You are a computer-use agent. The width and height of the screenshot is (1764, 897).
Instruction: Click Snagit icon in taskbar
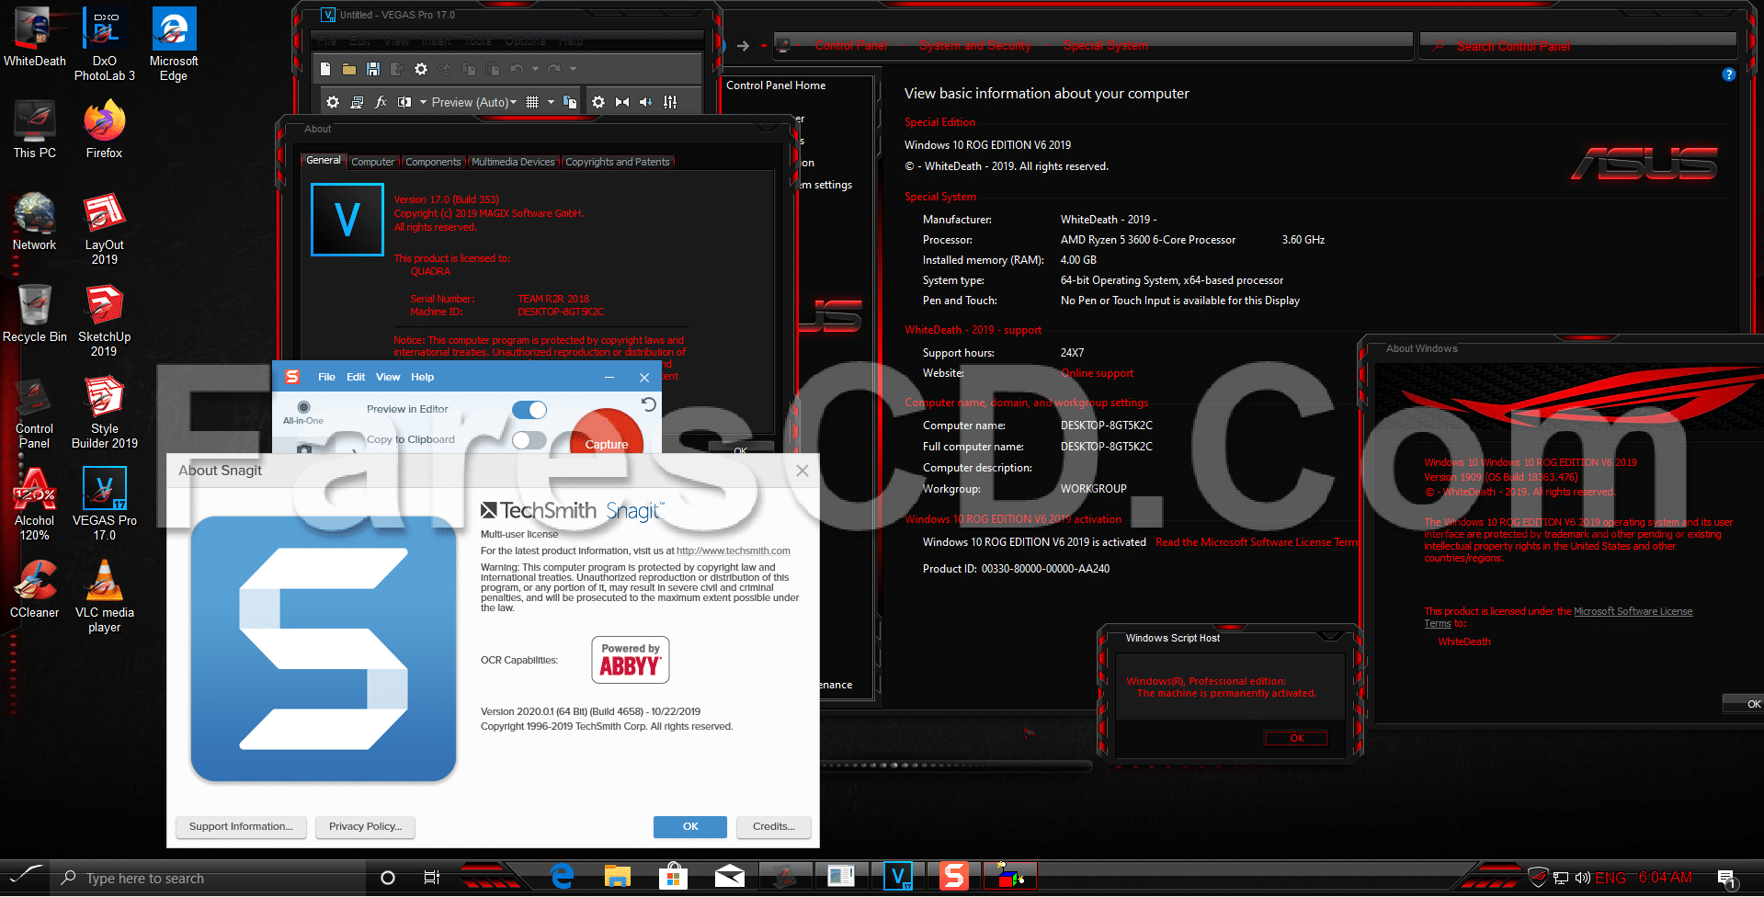(953, 877)
